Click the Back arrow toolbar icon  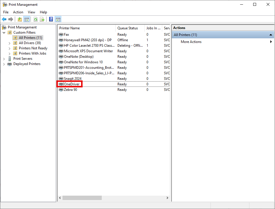coord(4,19)
